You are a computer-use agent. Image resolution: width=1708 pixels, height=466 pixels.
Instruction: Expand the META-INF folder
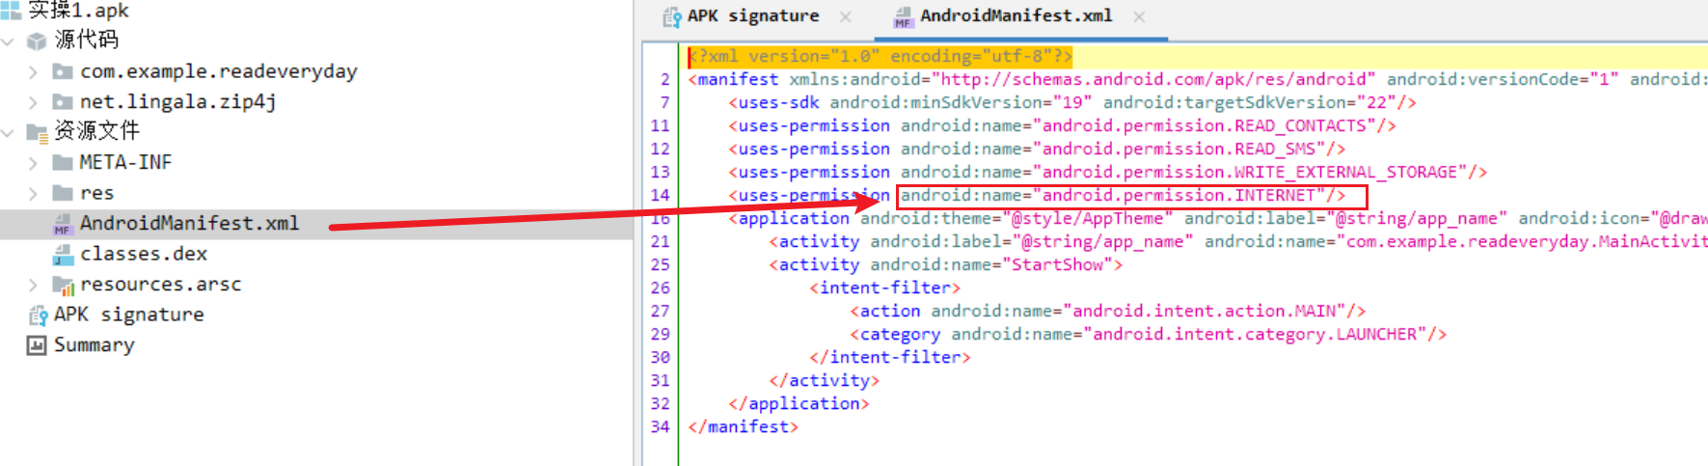(33, 163)
